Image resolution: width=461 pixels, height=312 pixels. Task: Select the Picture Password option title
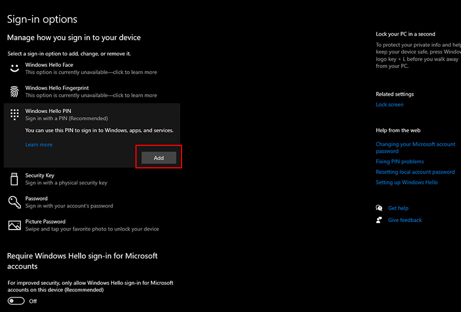46,221
